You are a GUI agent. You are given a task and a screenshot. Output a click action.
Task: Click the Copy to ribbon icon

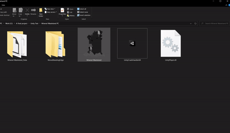pos(20,12)
